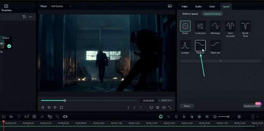The width and height of the screenshot is (264, 131).
Task: Set mark out with right brace icon
Action: pyautogui.click(x=134, y=107)
